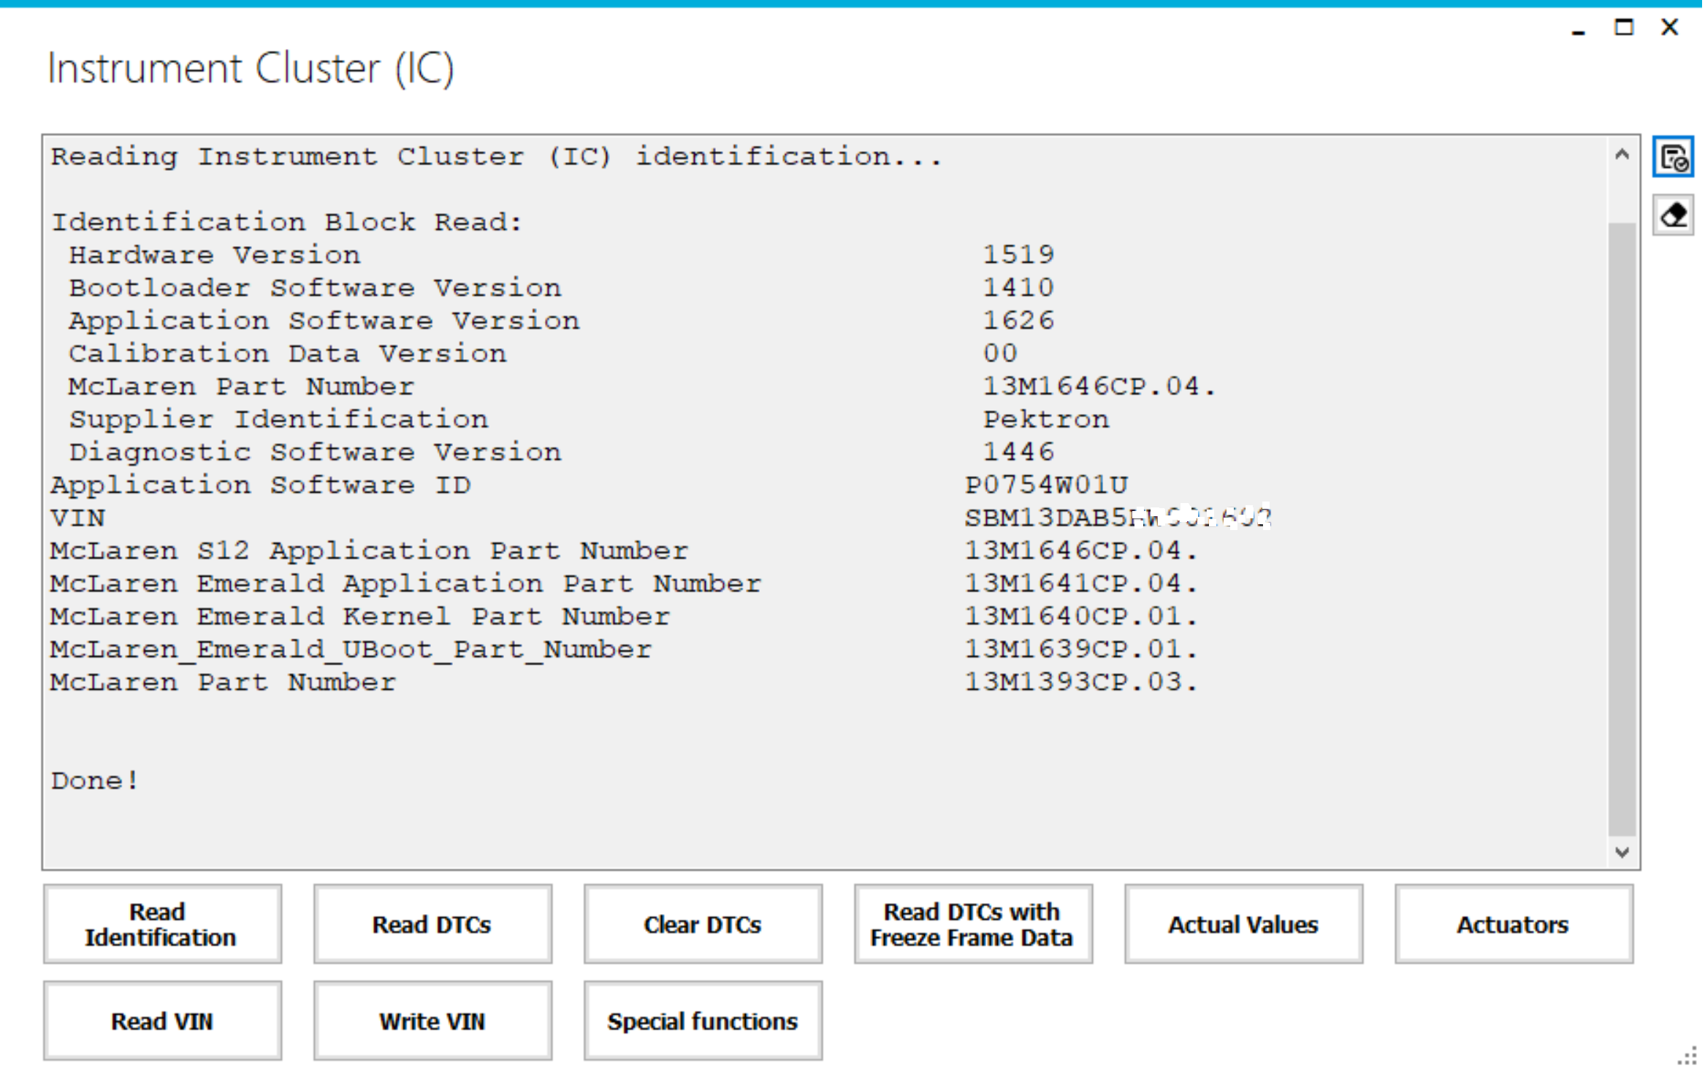Click the VIN value starting SBM13DAB5
This screenshot has height=1071, width=1705.
(1118, 518)
